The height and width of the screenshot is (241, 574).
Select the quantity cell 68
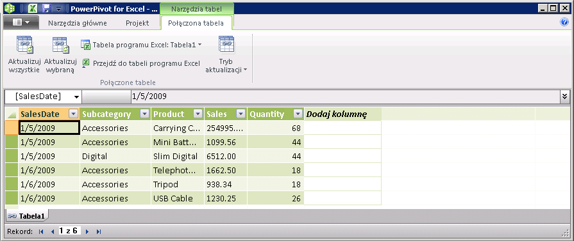pyautogui.click(x=276, y=128)
